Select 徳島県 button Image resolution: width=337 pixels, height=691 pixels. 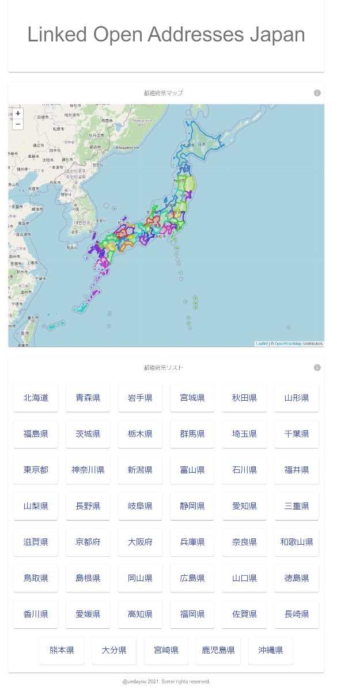[297, 578]
